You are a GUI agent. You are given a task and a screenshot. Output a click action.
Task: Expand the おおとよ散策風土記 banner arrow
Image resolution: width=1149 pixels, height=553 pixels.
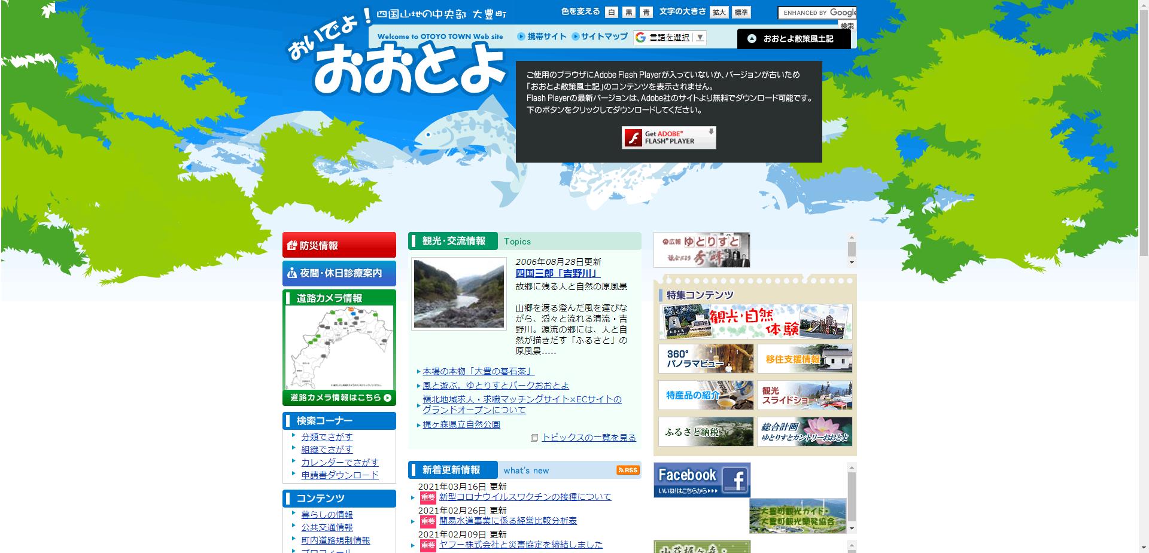753,37
